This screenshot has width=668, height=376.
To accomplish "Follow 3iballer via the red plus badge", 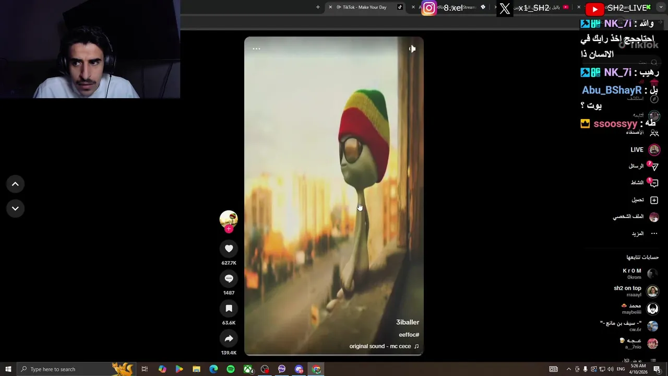I will pos(229,229).
